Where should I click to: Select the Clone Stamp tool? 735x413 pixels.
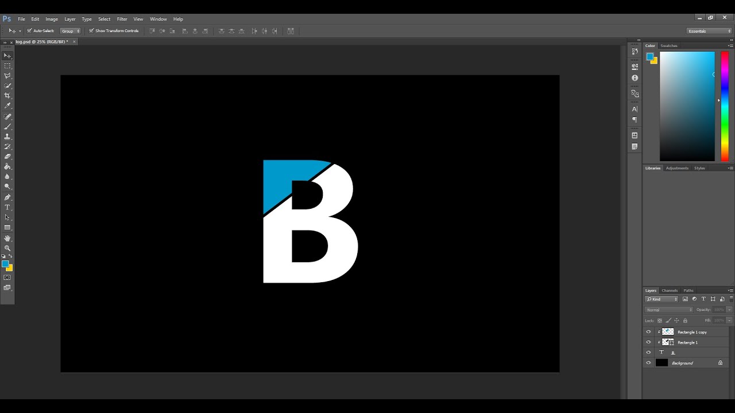[x=7, y=137]
